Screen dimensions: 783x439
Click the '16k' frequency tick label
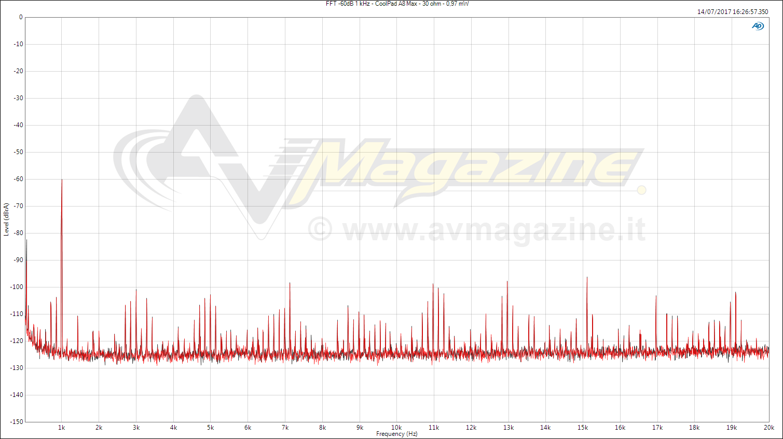[620, 428]
